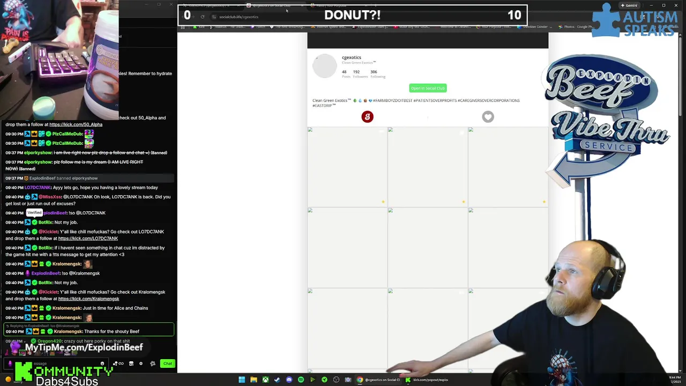Viewport: 686px width, 386px height.
Task: Open the channel points icon in Kick chat
Action: pos(118,363)
